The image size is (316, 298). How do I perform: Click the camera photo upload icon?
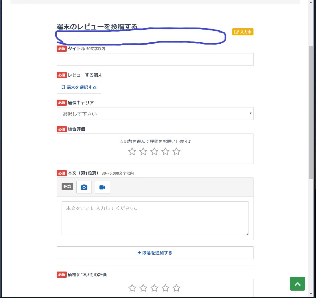[84, 187]
